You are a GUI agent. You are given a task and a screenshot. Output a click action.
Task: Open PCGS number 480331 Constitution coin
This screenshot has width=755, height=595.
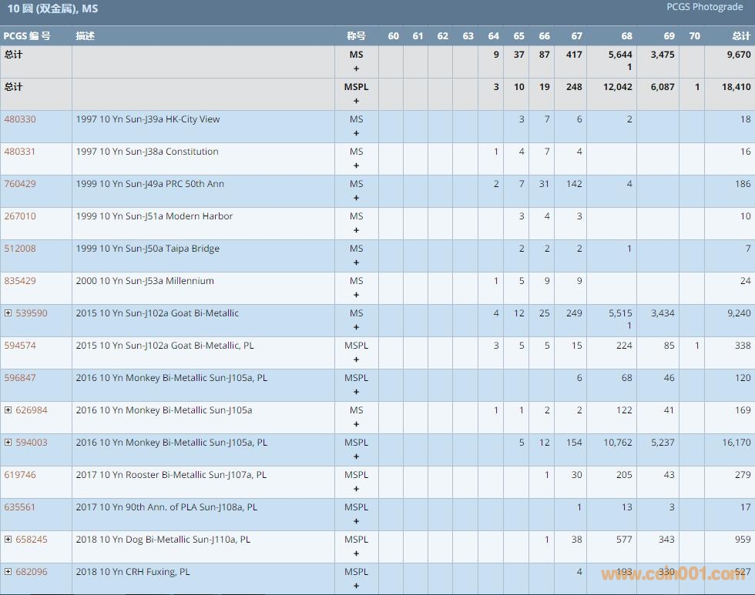pyautogui.click(x=20, y=152)
